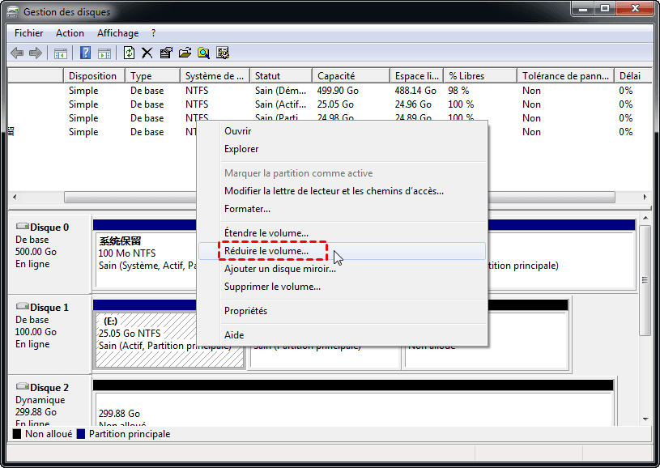The width and height of the screenshot is (660, 468).
Task: Click the black X delete toolbar icon
Action: (x=147, y=53)
